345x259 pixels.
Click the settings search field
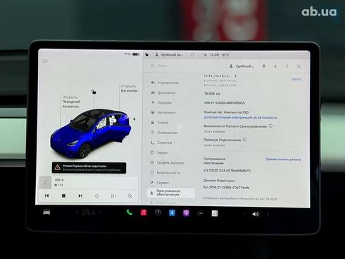pos(185,66)
